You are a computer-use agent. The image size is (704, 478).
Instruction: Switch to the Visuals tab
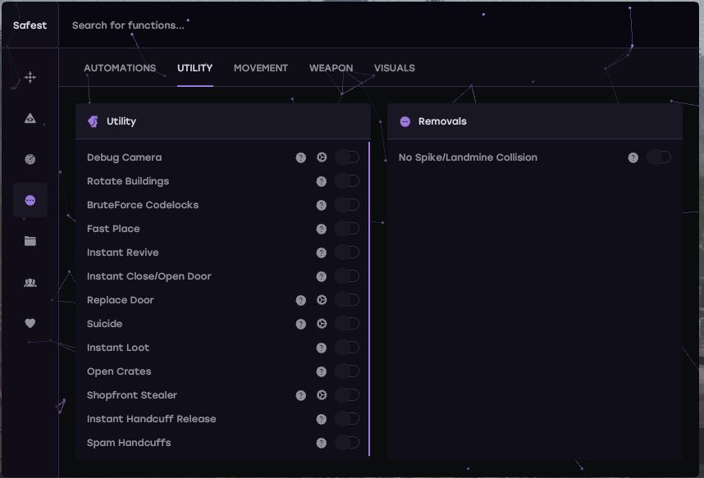coord(394,68)
